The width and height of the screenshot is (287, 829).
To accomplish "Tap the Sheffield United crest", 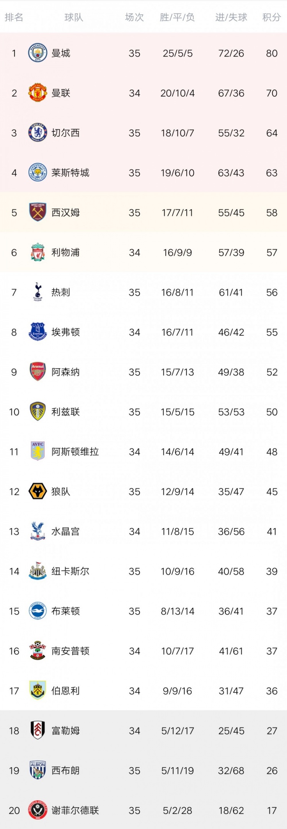I will [x=38, y=810].
